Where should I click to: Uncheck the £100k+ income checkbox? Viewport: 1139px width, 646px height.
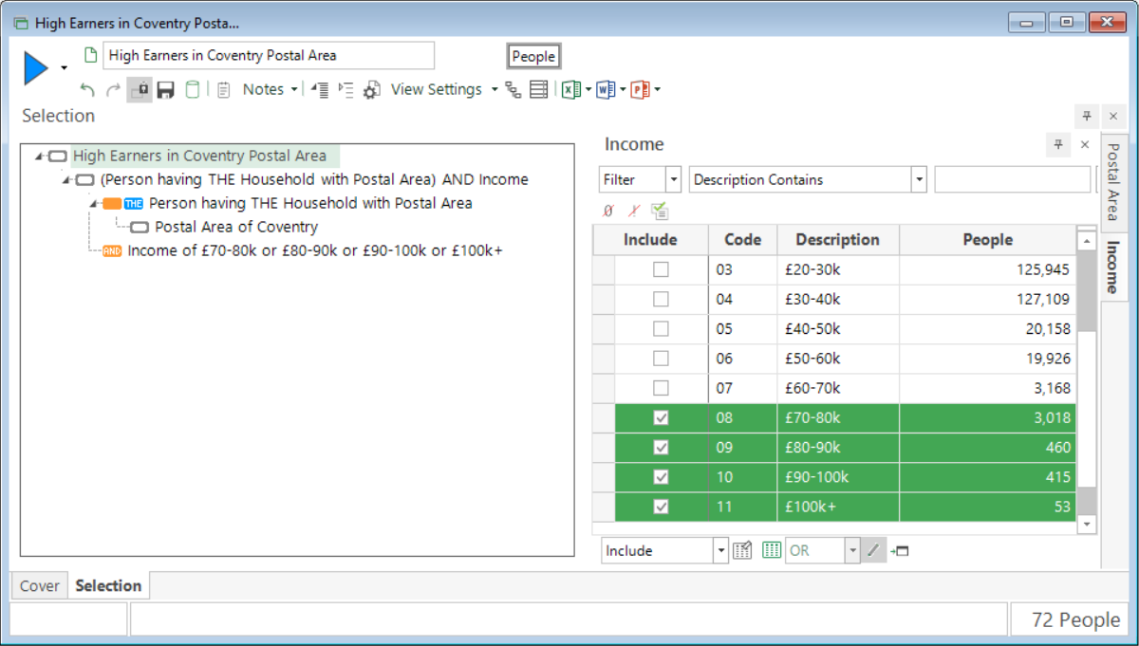point(662,507)
